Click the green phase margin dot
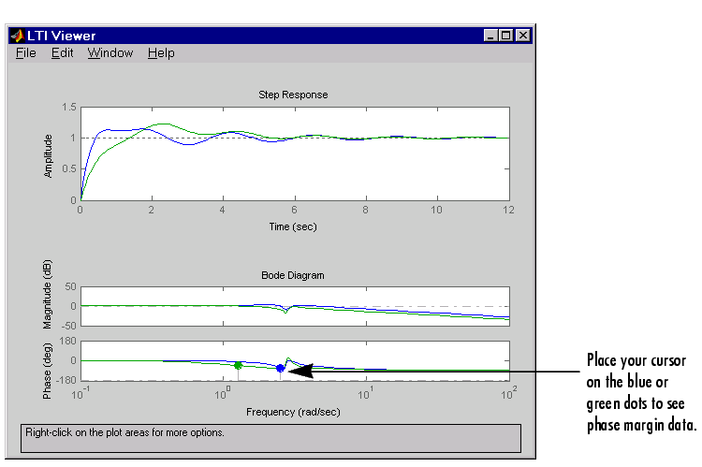 (x=238, y=365)
